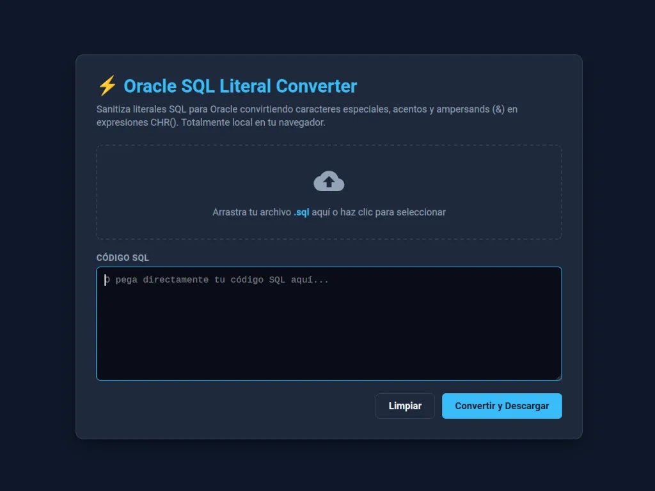Click the lightning bolt logo icon
Image resolution: width=655 pixels, height=491 pixels.
pyautogui.click(x=107, y=86)
